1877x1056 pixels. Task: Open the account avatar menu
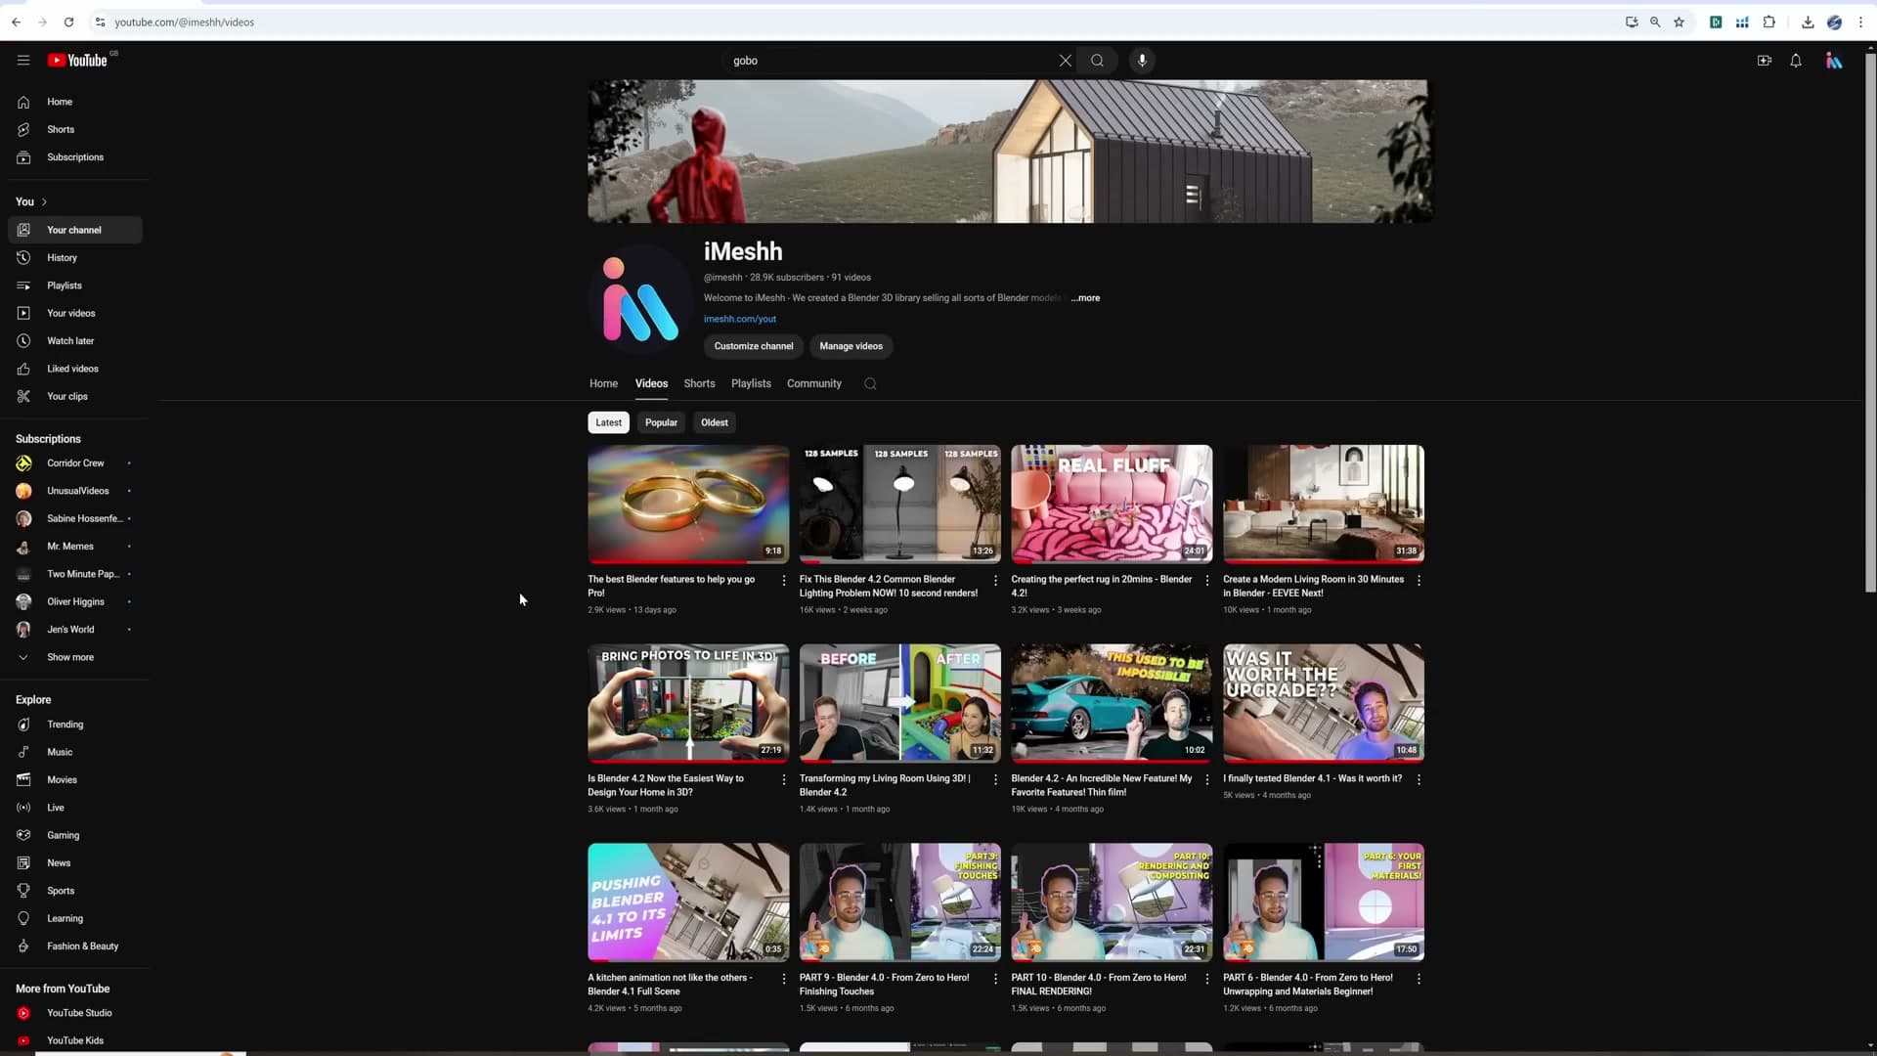1834,61
